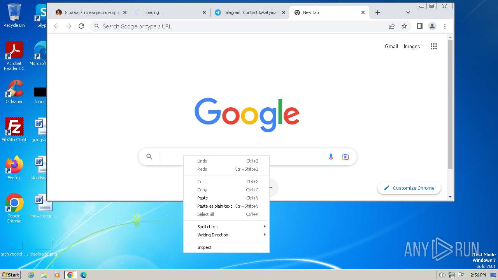Click Copy in the context menu
The height and width of the screenshot is (280, 498).
226,190
